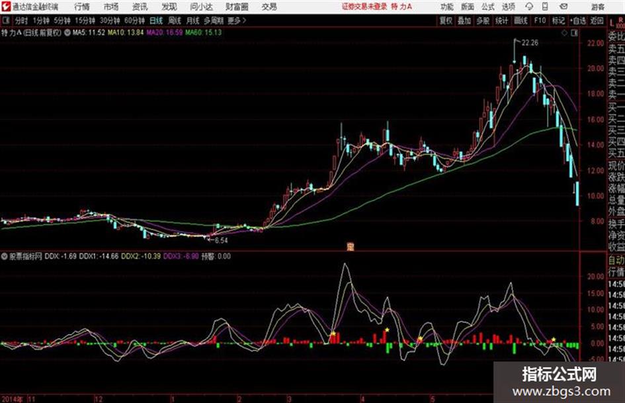The width and height of the screenshot is (625, 403).
Task: Click the 叠加 toolbar button
Action: (464, 21)
